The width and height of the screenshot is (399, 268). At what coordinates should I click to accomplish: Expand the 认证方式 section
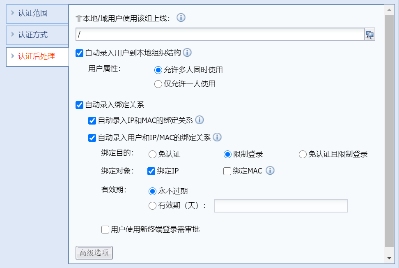click(x=33, y=35)
